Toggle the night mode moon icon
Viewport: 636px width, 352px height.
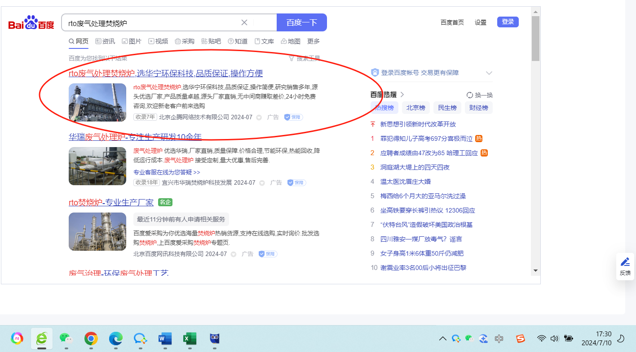tap(621, 339)
